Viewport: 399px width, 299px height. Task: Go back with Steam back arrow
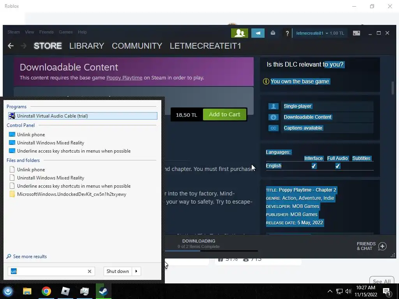[x=11, y=46]
